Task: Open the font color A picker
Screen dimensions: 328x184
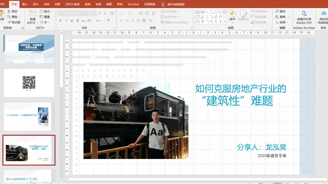Action: [108, 20]
